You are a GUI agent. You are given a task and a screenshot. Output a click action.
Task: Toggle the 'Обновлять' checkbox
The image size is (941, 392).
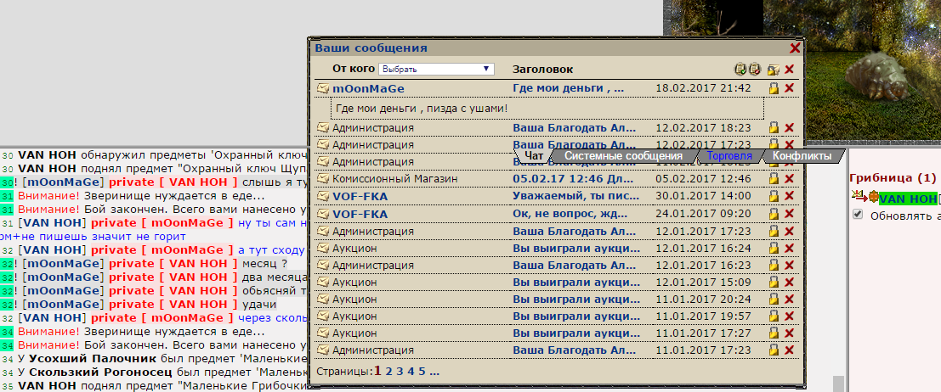click(858, 216)
